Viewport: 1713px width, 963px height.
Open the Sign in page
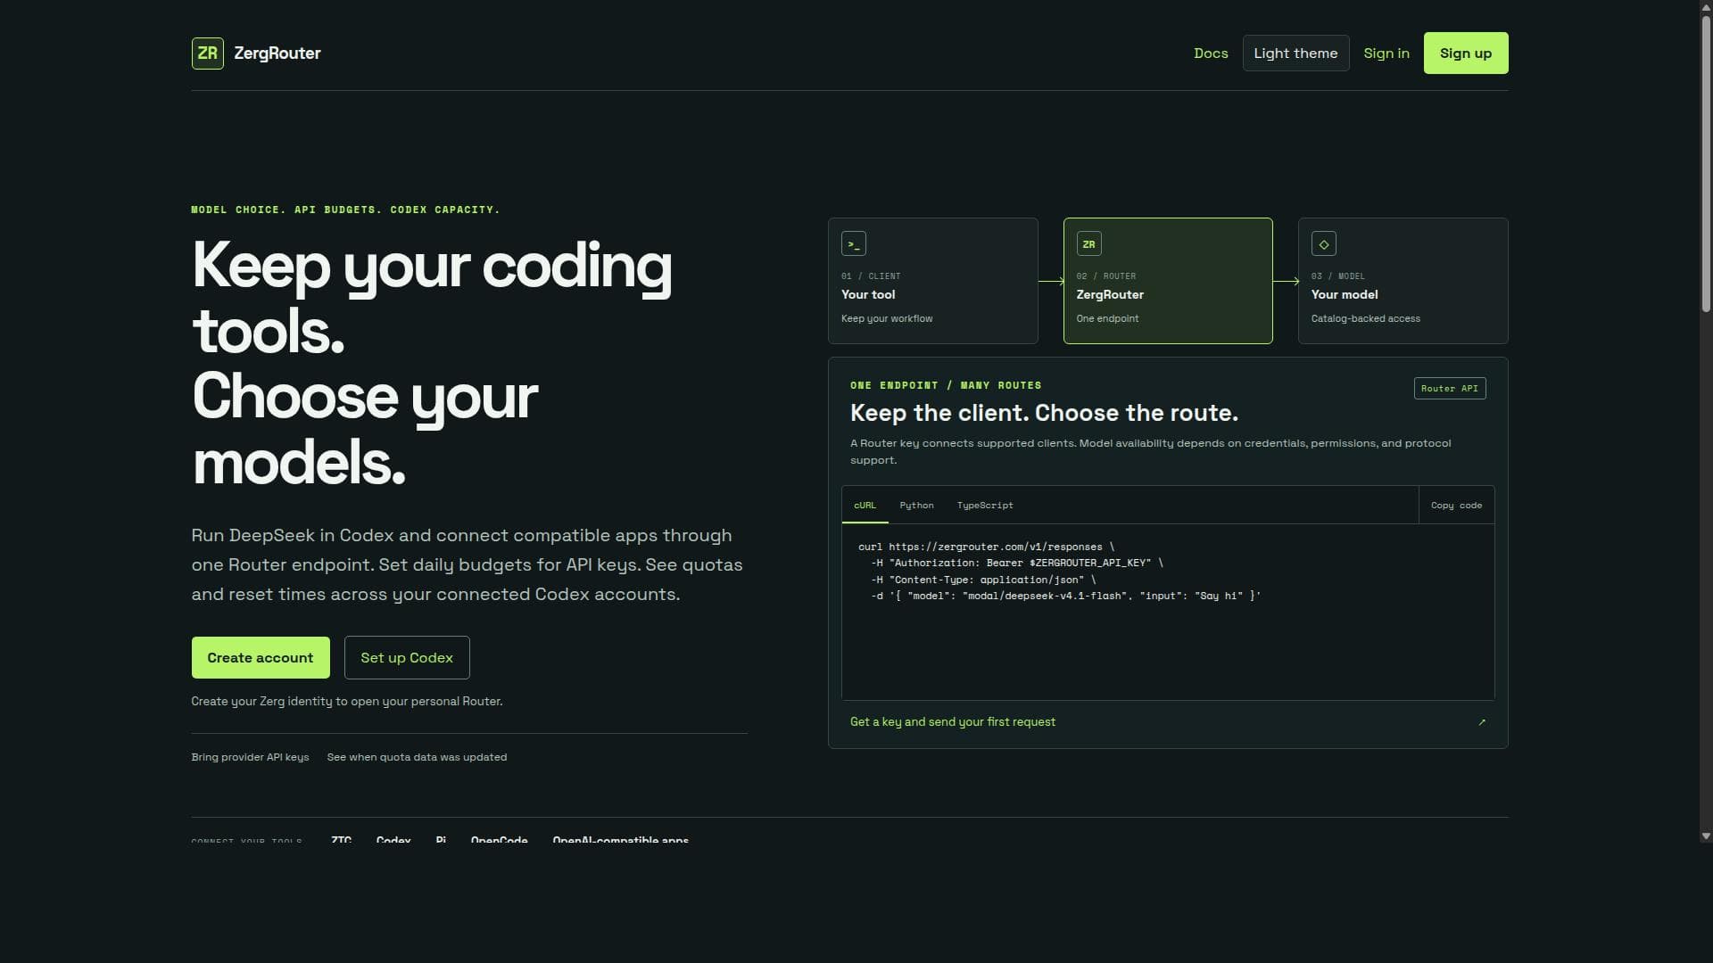tap(1386, 53)
